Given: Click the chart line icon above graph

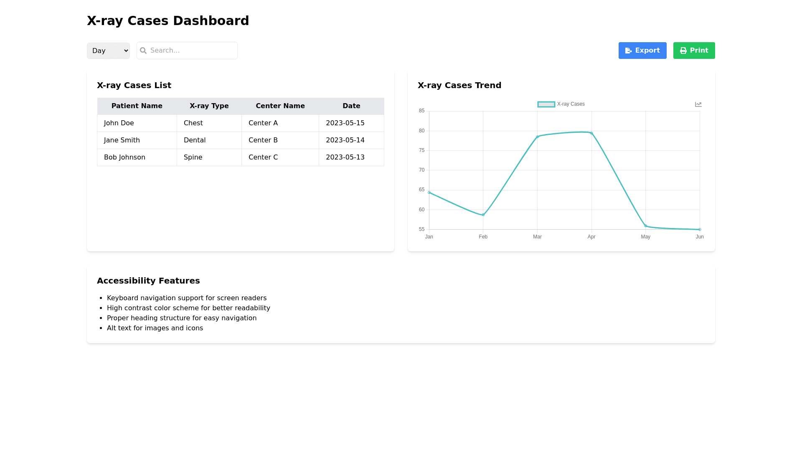Looking at the screenshot, I should [698, 104].
